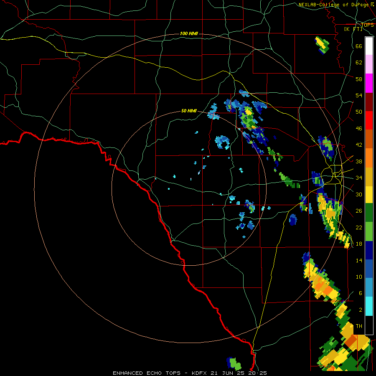Select the legend value 42

pos(359,145)
